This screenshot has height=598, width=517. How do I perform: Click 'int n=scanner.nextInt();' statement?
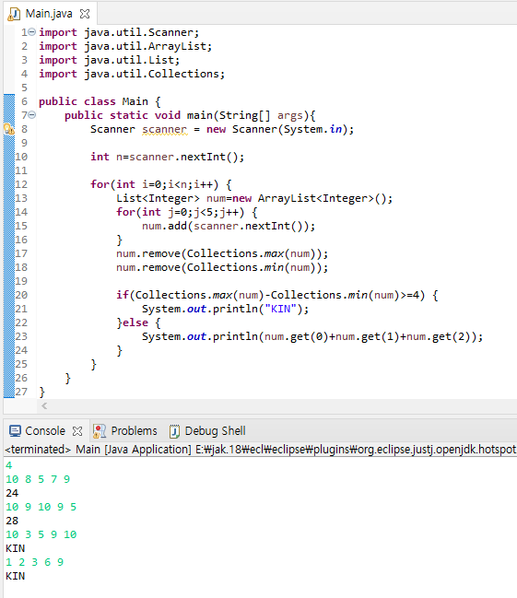167,157
